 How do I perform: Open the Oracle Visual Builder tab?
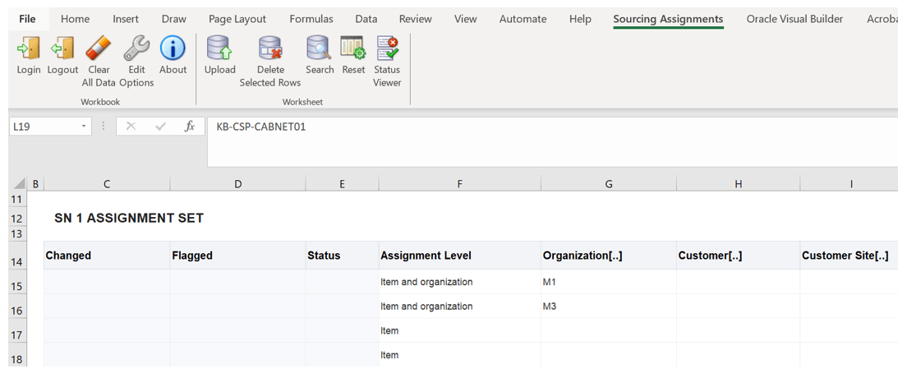pos(794,19)
